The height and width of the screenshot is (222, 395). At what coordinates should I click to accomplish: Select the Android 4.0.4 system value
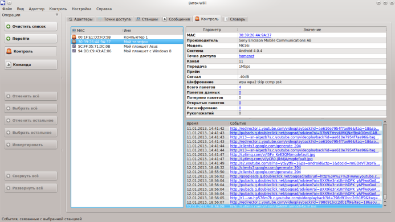[312, 51]
